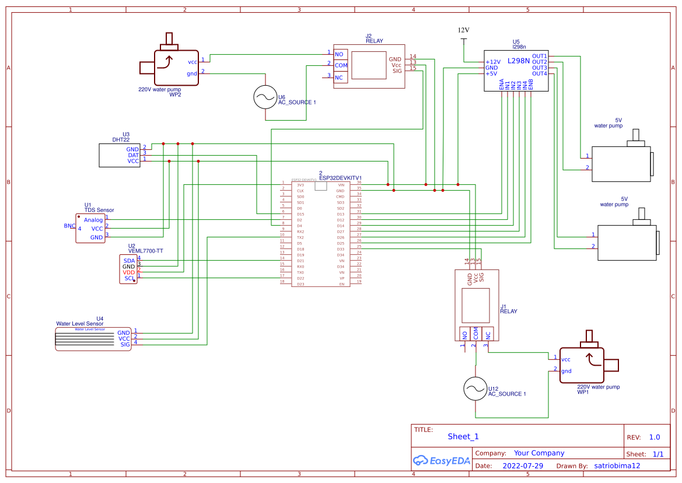Screen dimensions: 682x483
Task: Click the U4 designator label
Action: 100,318
